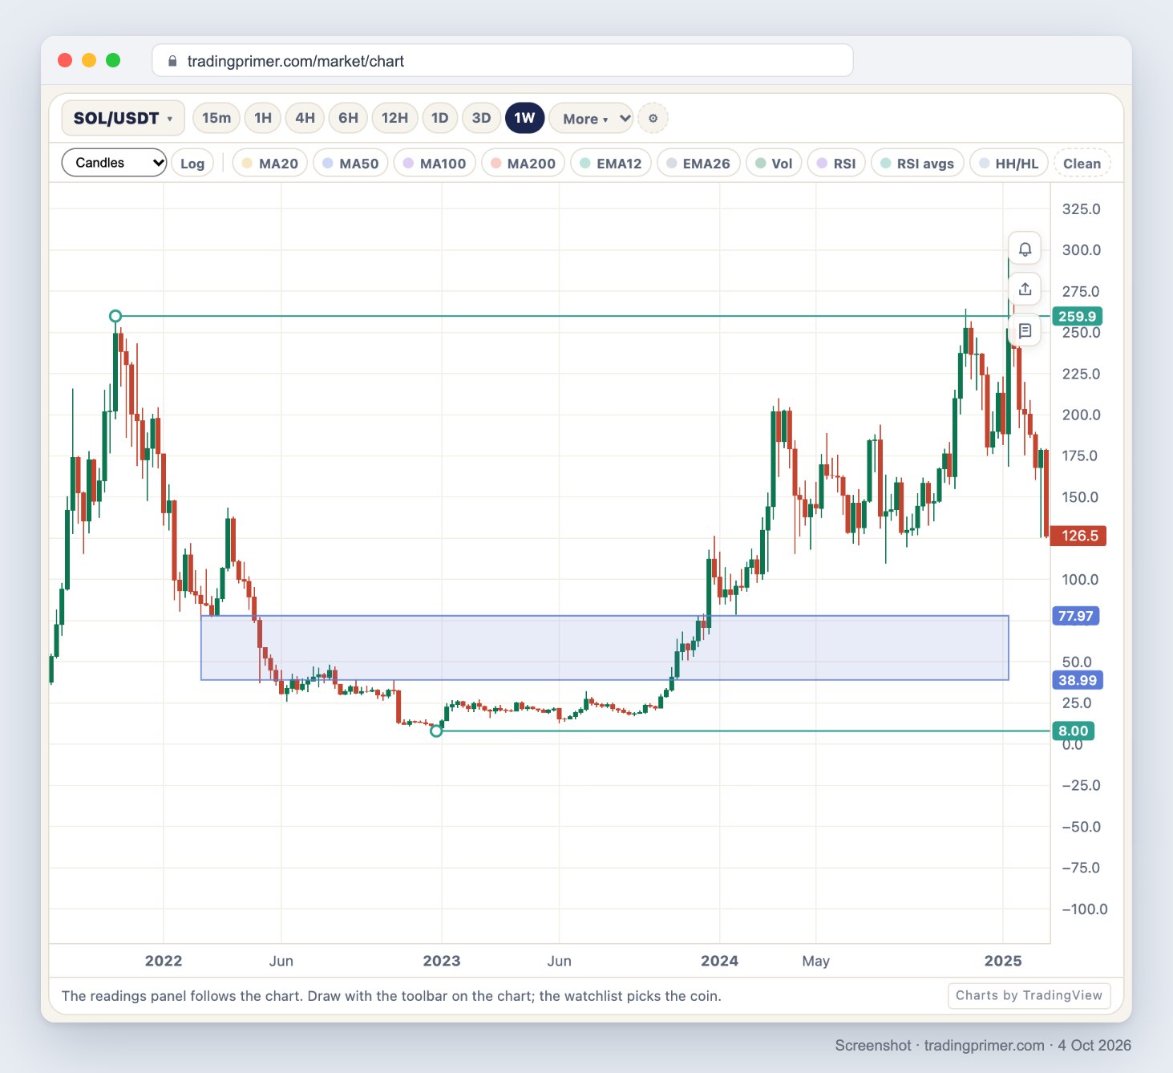Open the Candles chart type dropdown

(x=114, y=163)
